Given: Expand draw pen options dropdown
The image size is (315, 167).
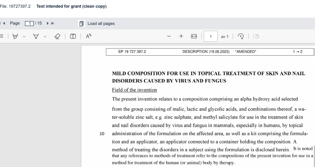Looking at the screenshot, I should point(45,36).
